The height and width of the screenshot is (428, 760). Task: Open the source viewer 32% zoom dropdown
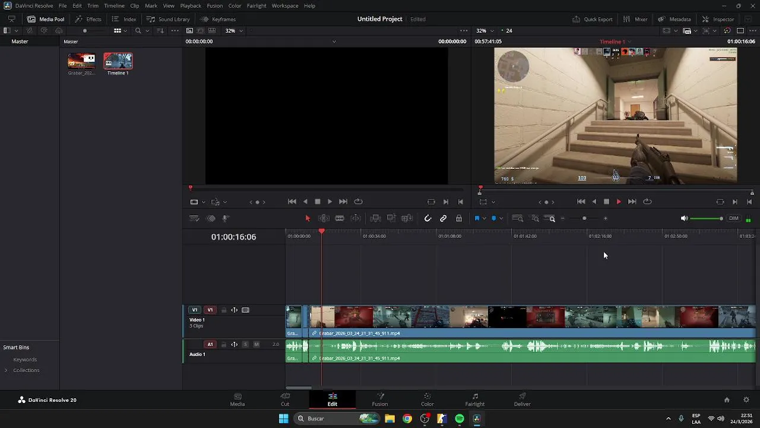(x=234, y=31)
